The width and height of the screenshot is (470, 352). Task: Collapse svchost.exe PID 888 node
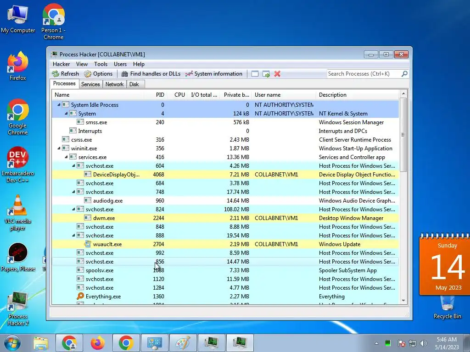pyautogui.click(x=73, y=235)
